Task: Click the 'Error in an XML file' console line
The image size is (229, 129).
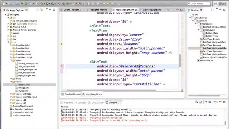Action: tap(104, 120)
